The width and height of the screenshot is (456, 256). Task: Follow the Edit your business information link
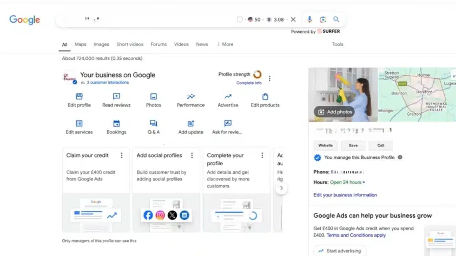click(x=345, y=195)
